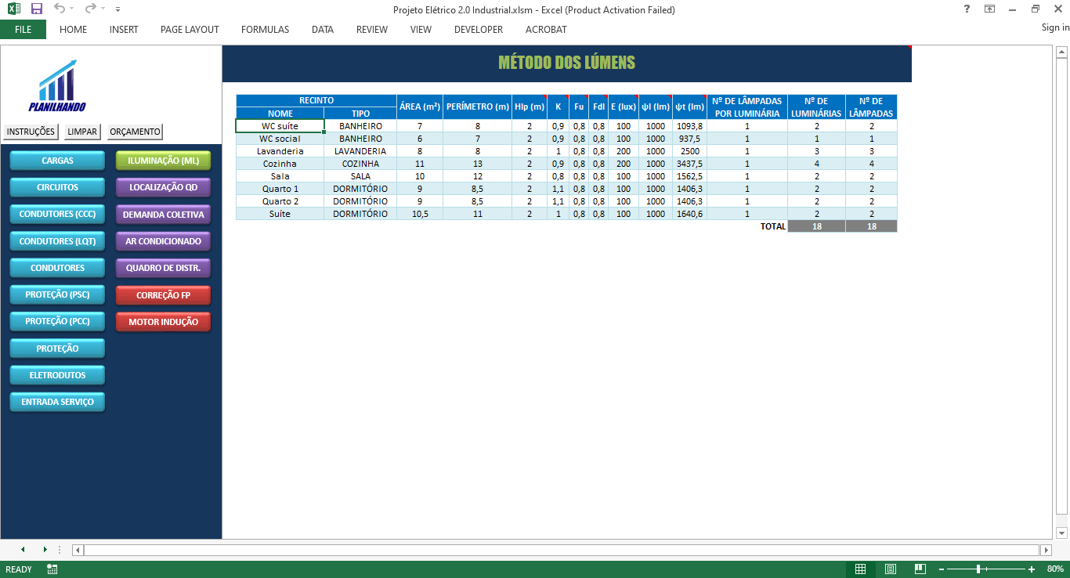Click the red MOTOR INDUÇÃO button
Image resolution: width=1070 pixels, height=578 pixels.
[164, 322]
